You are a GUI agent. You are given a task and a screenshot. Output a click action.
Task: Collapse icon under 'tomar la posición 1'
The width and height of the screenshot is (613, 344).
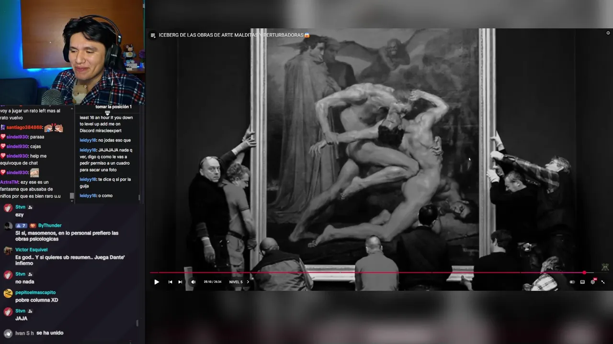click(108, 113)
